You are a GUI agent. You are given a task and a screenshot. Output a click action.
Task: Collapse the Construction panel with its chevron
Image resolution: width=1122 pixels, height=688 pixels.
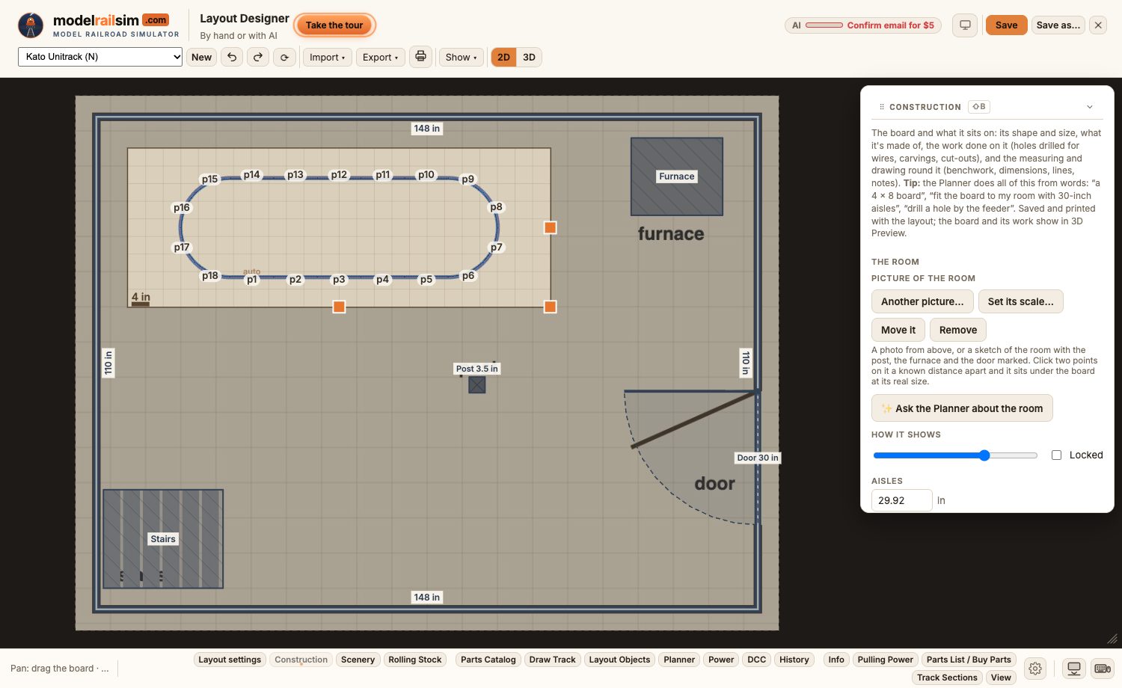point(1090,107)
